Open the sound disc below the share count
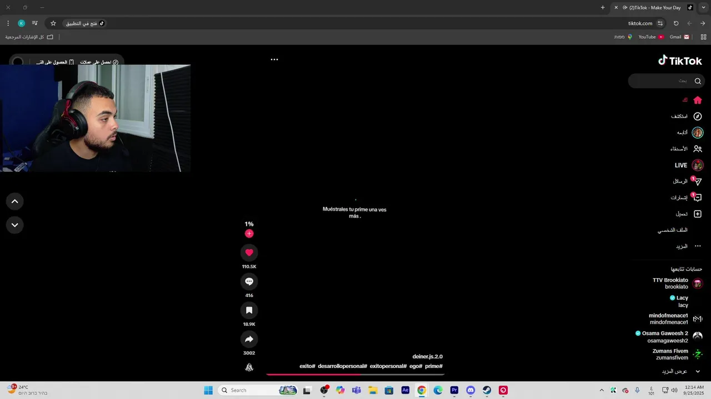This screenshot has height=399, width=711. 249,367
